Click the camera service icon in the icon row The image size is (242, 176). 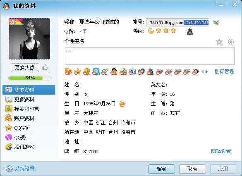tap(132, 71)
